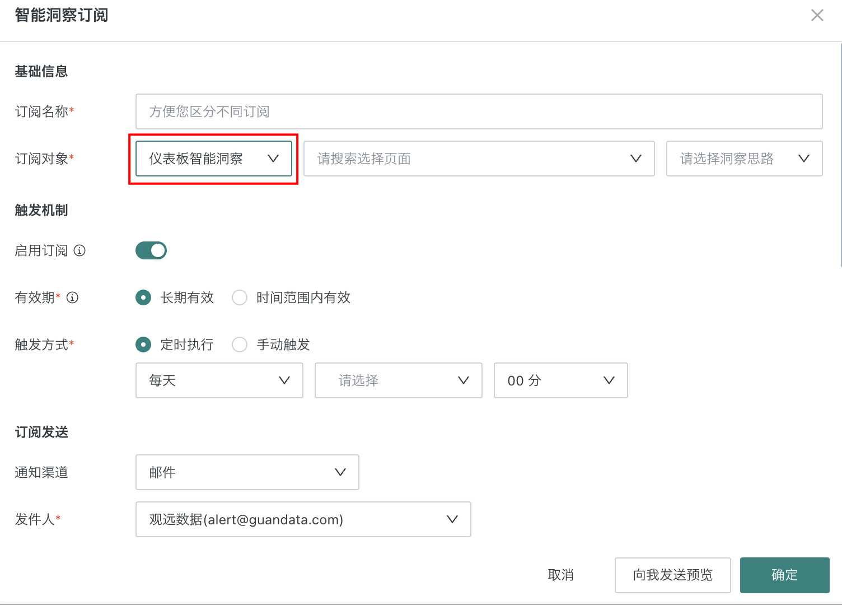Viewport: 842px width, 605px height.
Task: Expand the 请选择洞察思路 dropdown
Action: 744,159
